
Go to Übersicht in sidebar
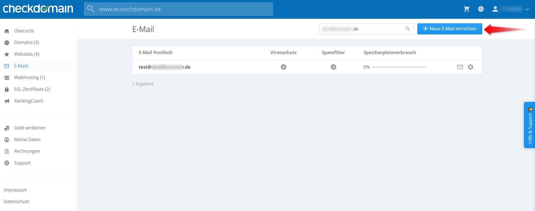pyautogui.click(x=24, y=31)
